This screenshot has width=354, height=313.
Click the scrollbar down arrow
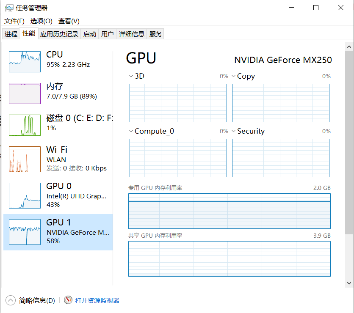point(349,283)
